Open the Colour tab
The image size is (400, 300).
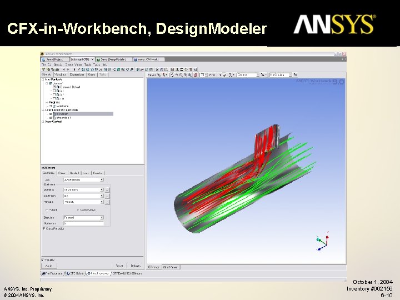coord(62,173)
